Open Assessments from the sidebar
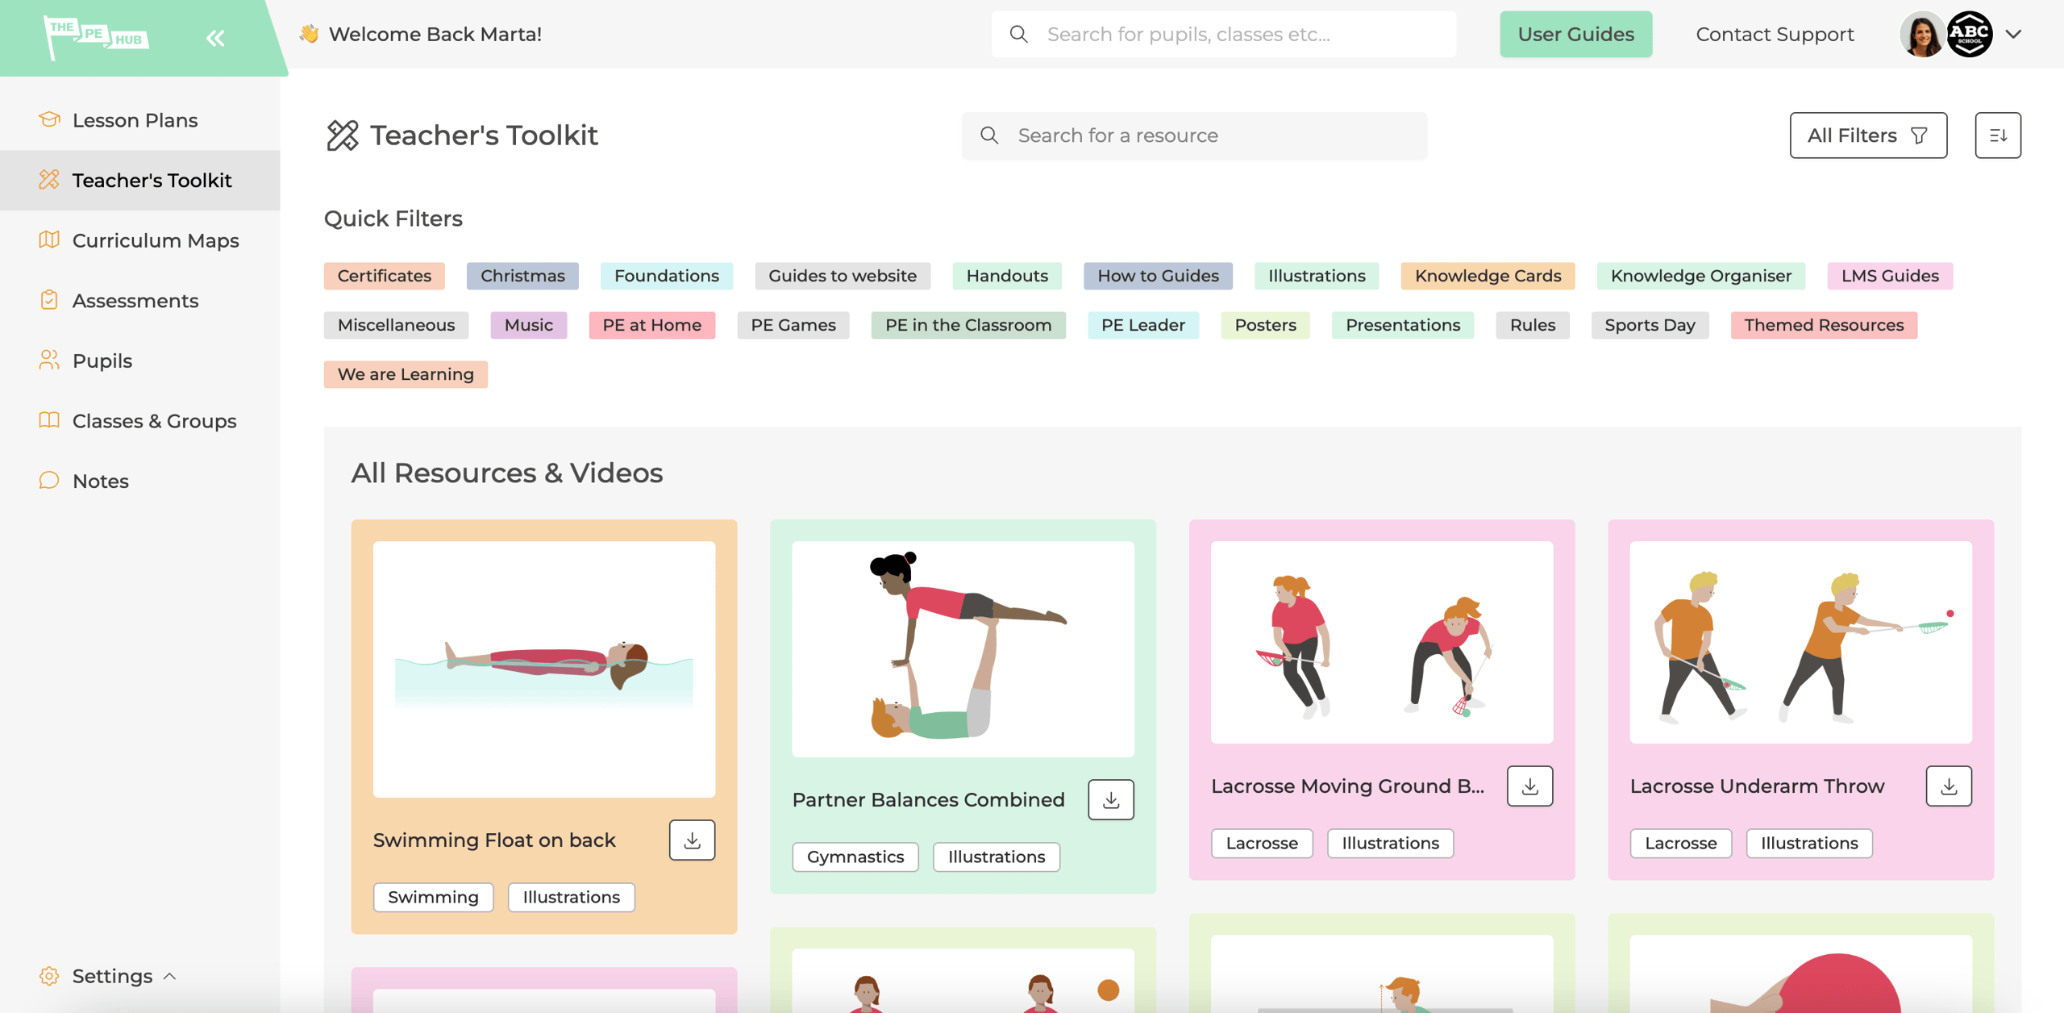This screenshot has height=1013, width=2064. click(x=135, y=300)
